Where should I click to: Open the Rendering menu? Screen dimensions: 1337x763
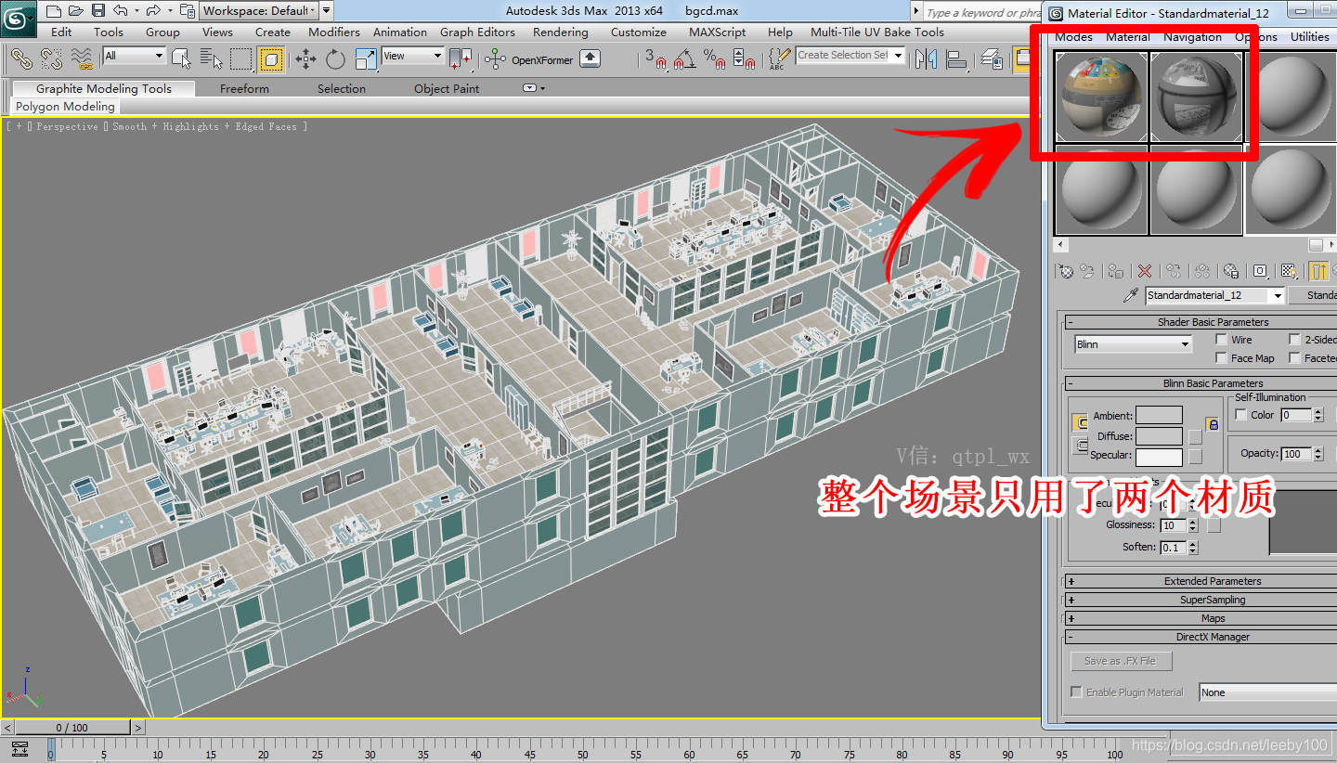click(x=561, y=32)
